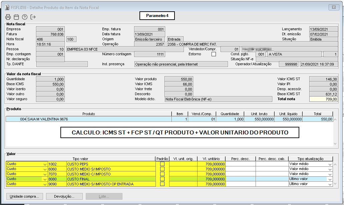Check Padrão for CUSTO PEPS row

(162, 164)
